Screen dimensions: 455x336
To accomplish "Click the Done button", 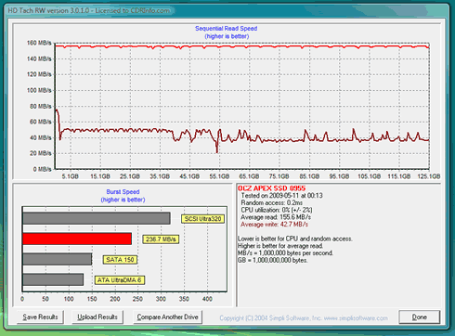I will click(x=420, y=317).
